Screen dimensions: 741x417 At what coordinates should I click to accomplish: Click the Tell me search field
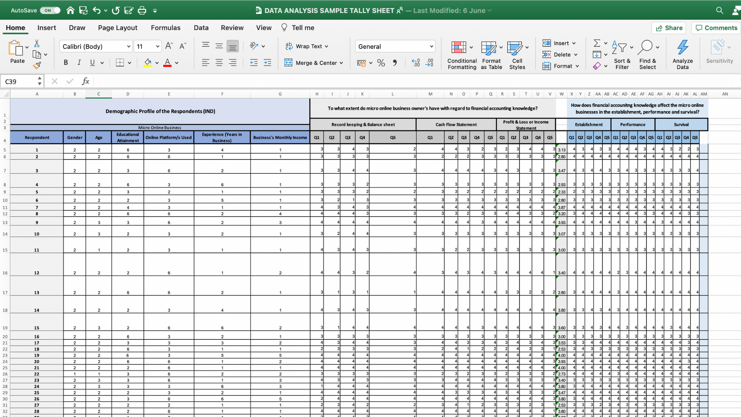point(298,28)
